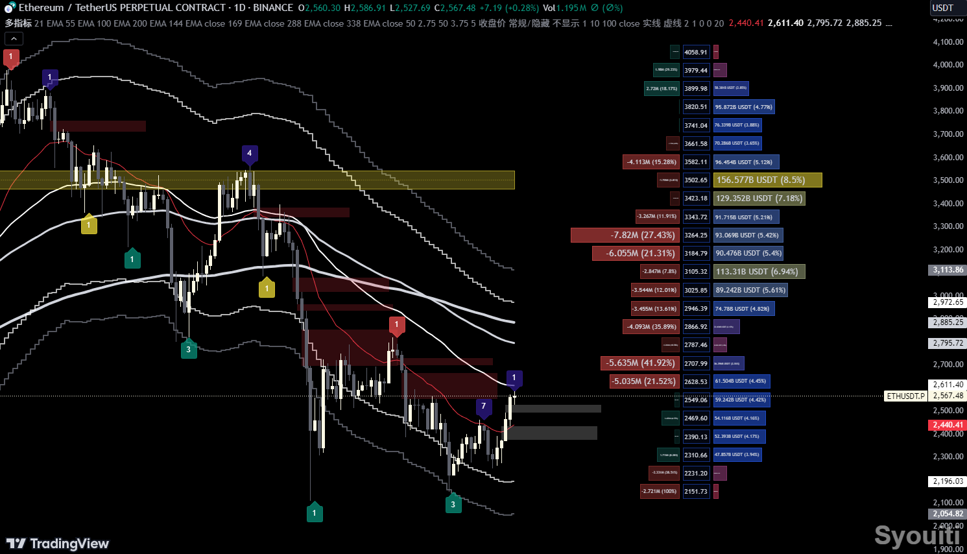
Task: Click the 2,795.72 axis price label
Action: click(x=948, y=343)
